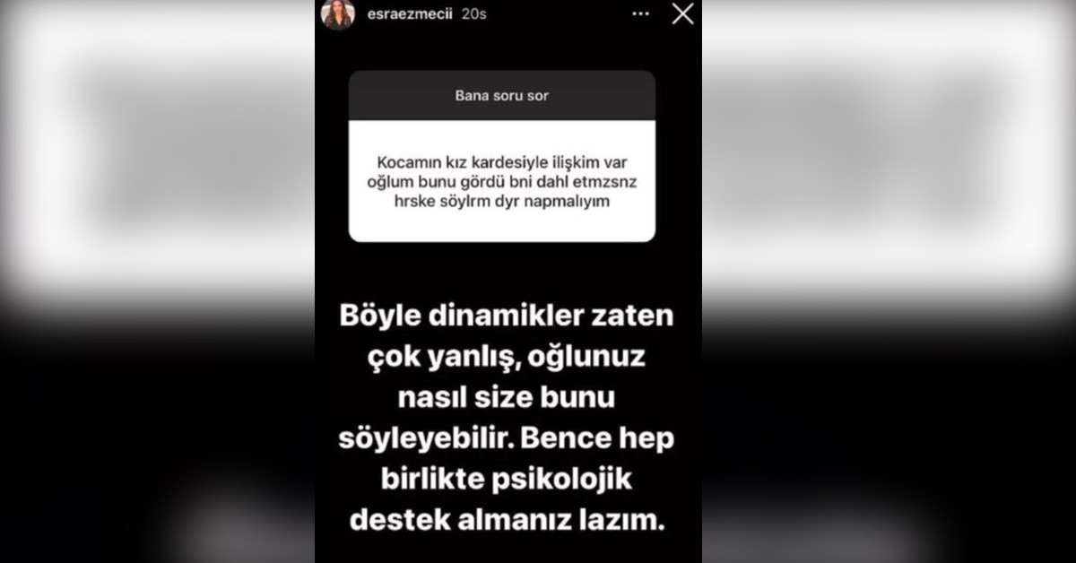Click the 'hrske söylrm dyr napmalıyım' line

point(502,202)
